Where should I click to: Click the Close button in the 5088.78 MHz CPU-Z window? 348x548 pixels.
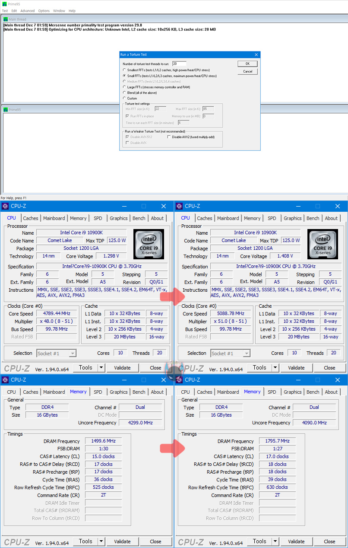click(329, 368)
